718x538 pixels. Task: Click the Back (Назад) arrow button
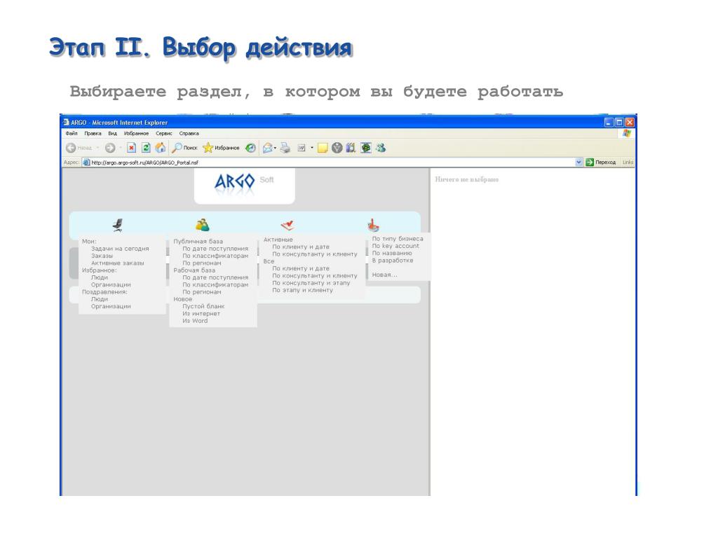pos(71,148)
